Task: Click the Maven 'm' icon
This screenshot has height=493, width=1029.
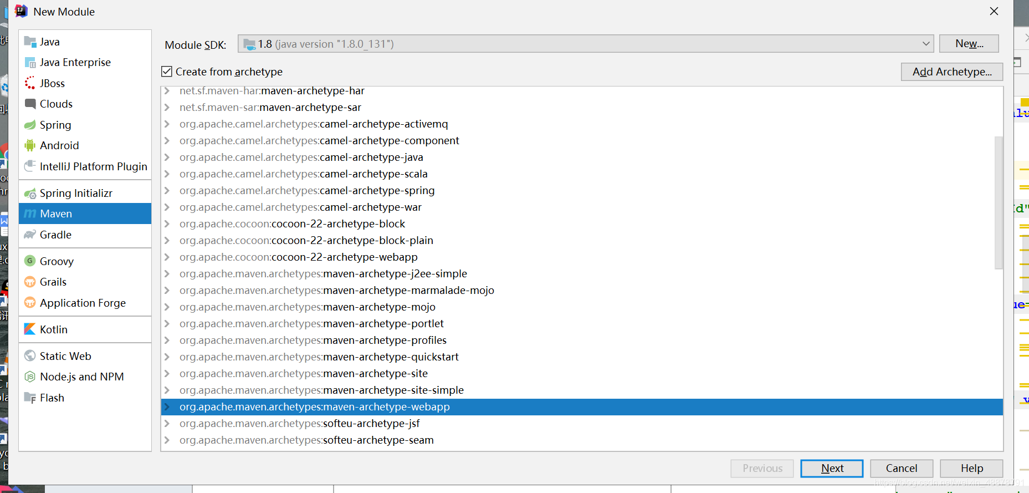Action: coord(30,214)
